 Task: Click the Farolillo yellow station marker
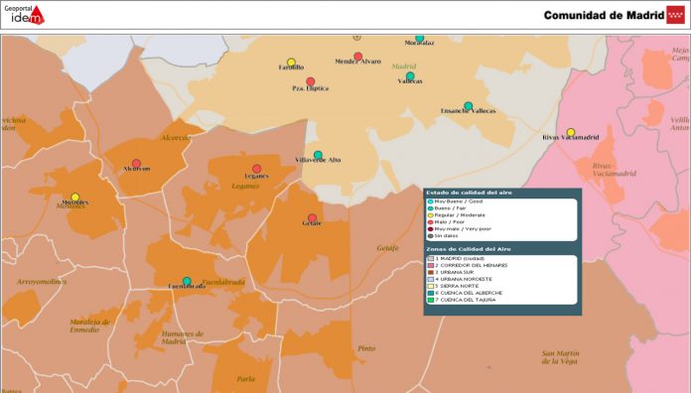[x=291, y=63]
